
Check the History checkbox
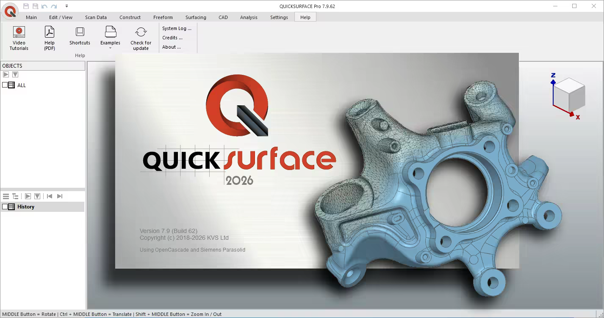click(5, 206)
